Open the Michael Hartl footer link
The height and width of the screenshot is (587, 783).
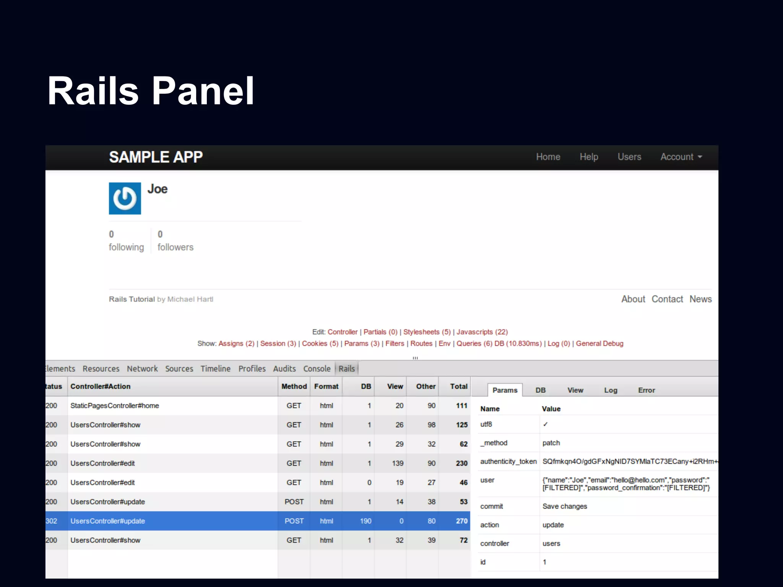190,299
